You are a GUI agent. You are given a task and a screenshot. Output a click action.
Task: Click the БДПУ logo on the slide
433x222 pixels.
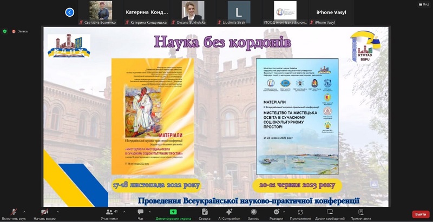click(x=69, y=46)
